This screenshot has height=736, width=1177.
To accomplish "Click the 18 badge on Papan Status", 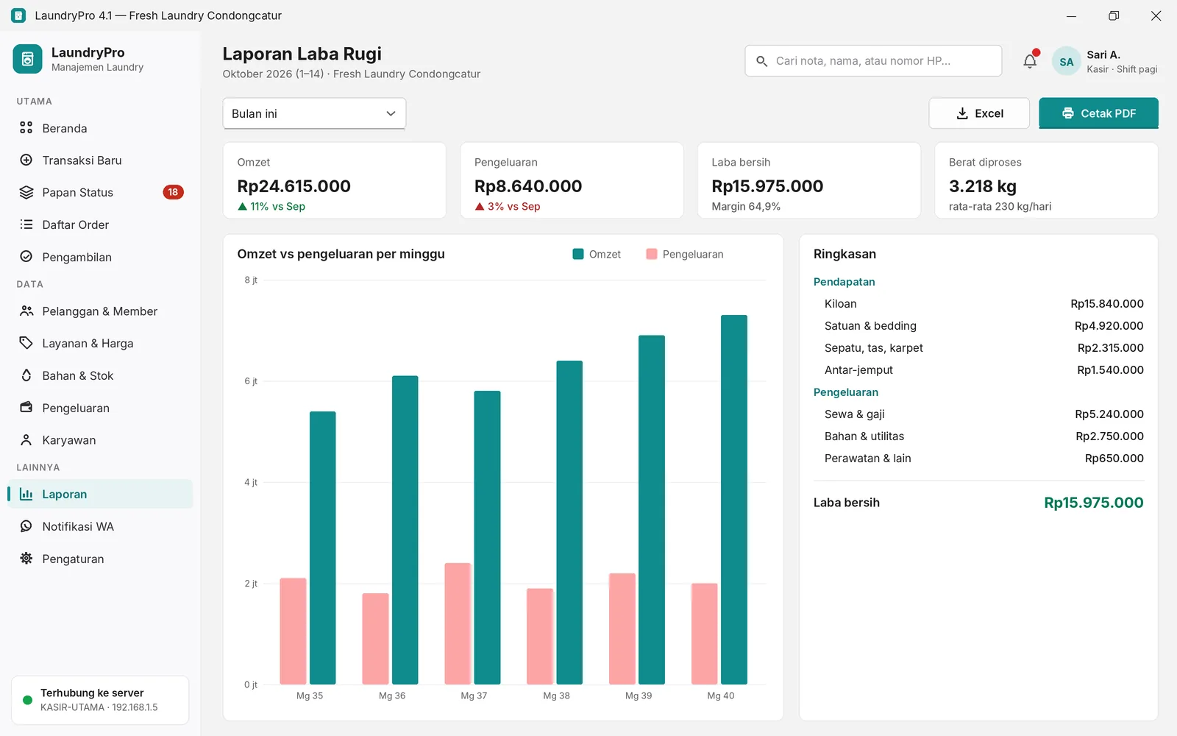I will point(173,192).
